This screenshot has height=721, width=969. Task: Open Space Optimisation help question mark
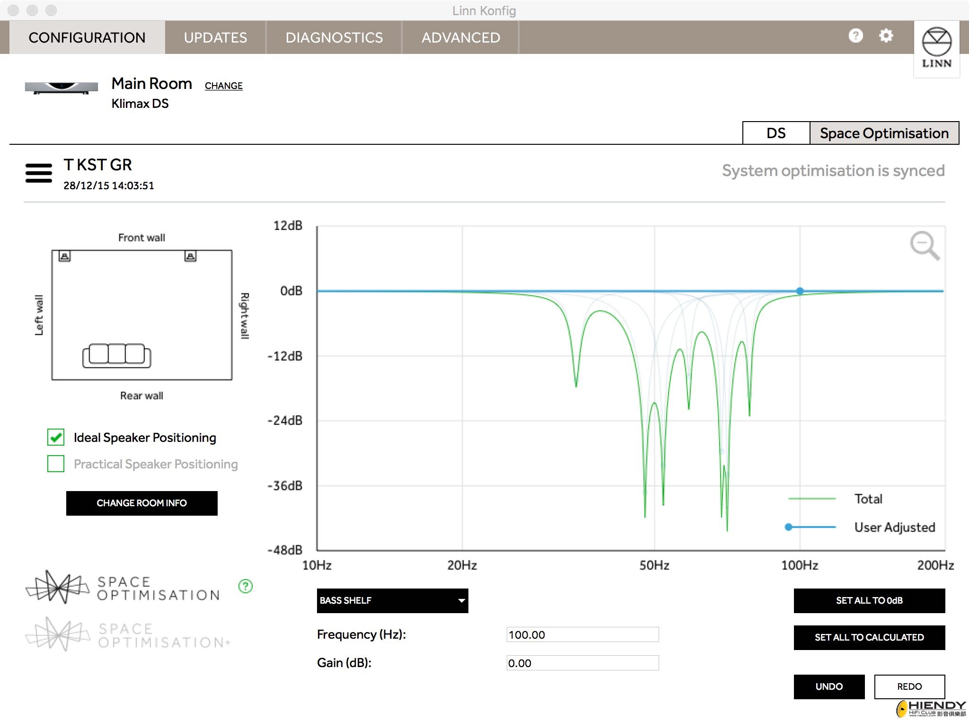coord(246,586)
